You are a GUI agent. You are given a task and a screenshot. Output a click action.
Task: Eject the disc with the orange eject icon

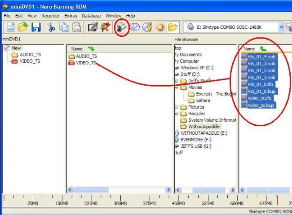click(160, 27)
